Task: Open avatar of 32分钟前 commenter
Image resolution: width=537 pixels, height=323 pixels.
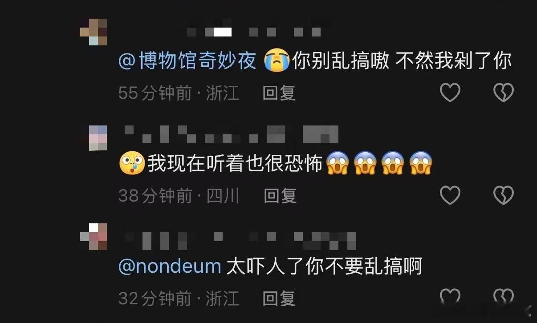Action: click(x=94, y=237)
